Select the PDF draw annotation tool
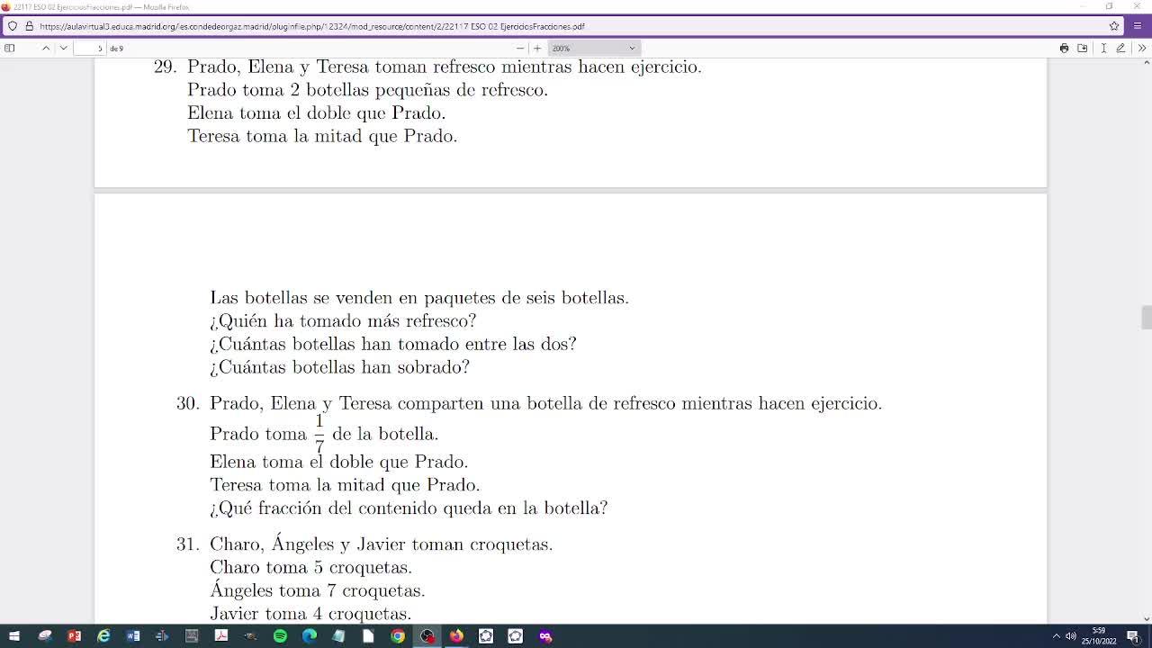 coord(1120,48)
